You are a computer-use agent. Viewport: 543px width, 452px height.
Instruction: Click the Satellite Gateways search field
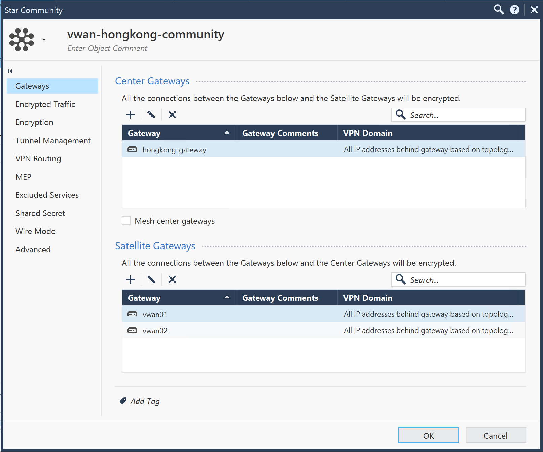pyautogui.click(x=458, y=279)
